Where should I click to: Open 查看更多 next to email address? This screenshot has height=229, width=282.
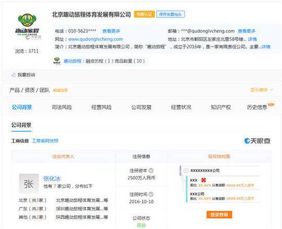[246, 31]
